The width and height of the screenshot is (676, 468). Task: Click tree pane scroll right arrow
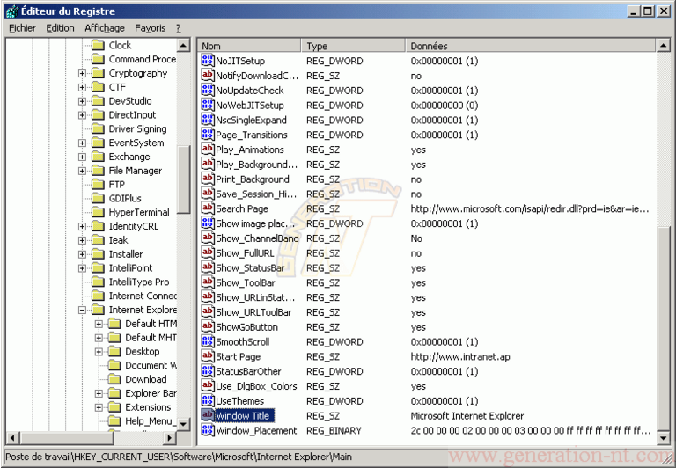[x=170, y=438]
